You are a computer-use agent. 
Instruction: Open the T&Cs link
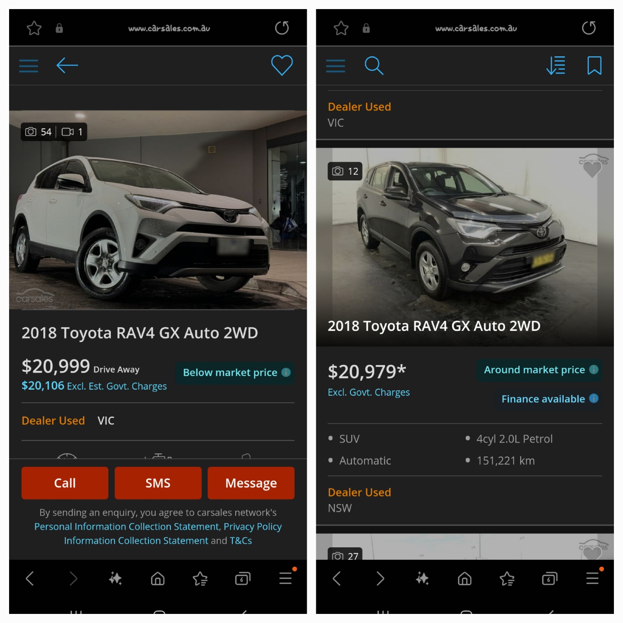coord(241,541)
